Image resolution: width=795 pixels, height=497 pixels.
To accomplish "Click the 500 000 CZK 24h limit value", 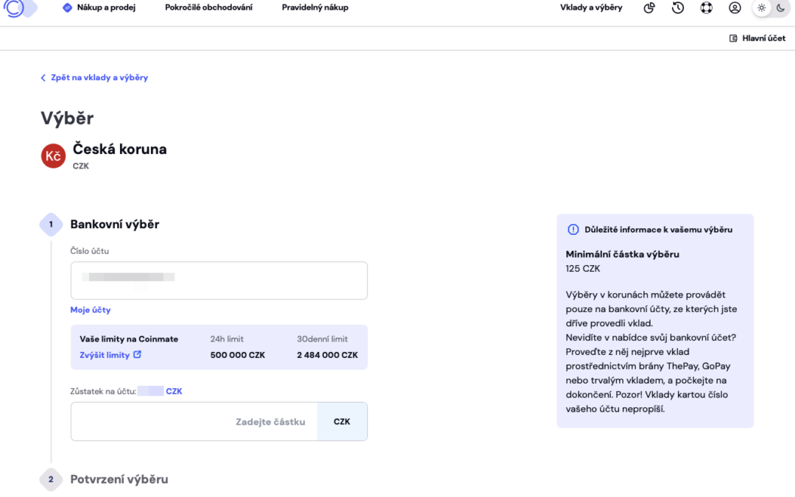I will click(x=238, y=355).
